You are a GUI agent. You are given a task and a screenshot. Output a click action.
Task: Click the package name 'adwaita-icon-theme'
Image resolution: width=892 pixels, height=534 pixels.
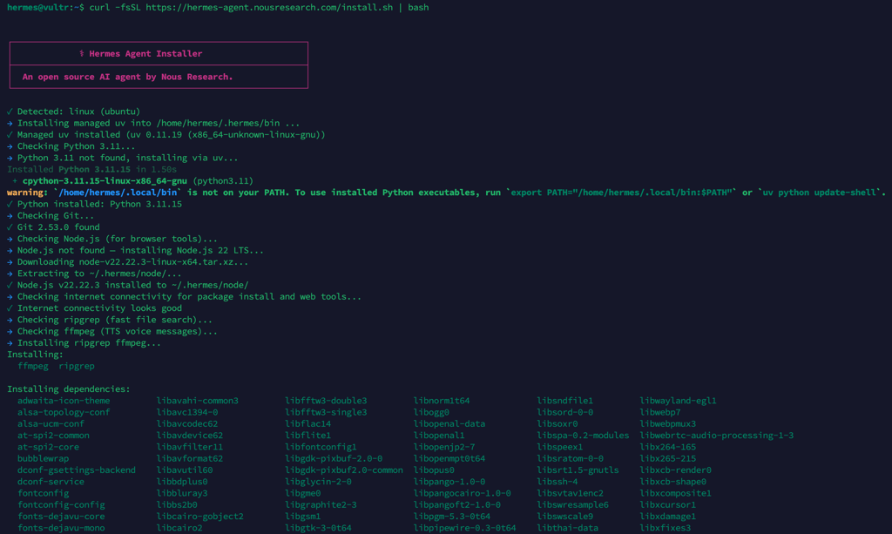coord(64,401)
